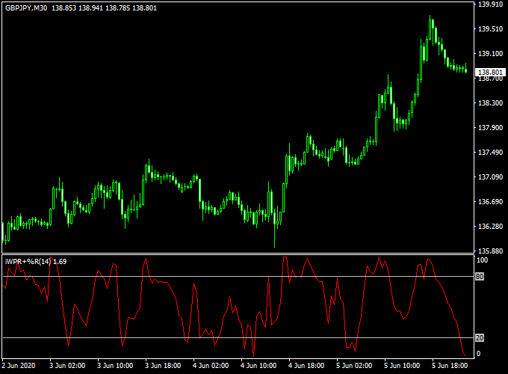
Task: Click the 139.510 price axis label
Action: tap(490, 29)
